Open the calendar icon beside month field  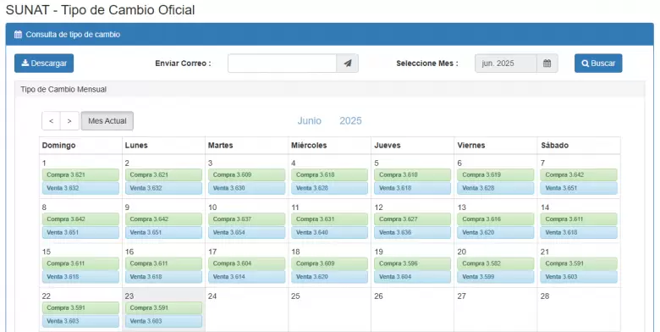click(547, 64)
